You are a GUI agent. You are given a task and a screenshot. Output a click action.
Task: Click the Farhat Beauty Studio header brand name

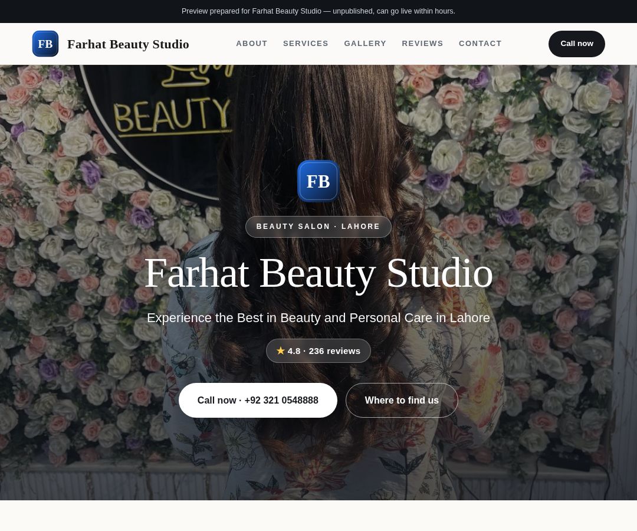128,44
